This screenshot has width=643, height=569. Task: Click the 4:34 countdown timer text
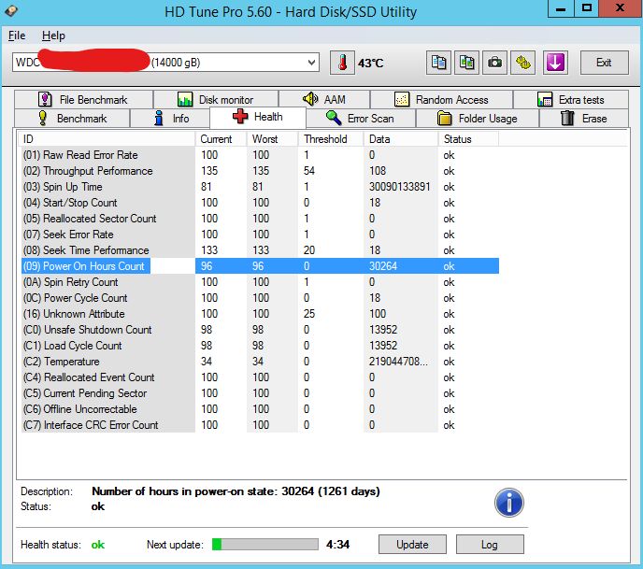tap(338, 545)
